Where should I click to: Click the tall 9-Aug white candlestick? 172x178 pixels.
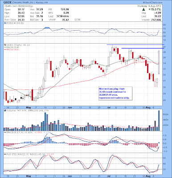(x=159, y=62)
